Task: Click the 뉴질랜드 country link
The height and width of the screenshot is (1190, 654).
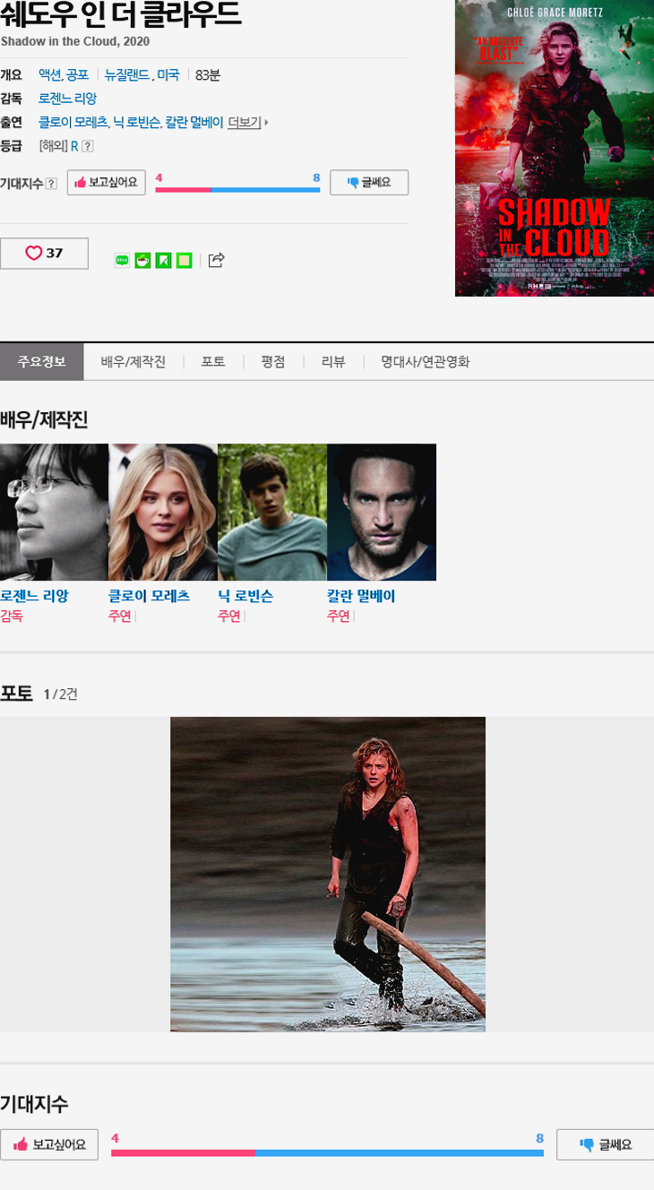Action: tap(125, 75)
